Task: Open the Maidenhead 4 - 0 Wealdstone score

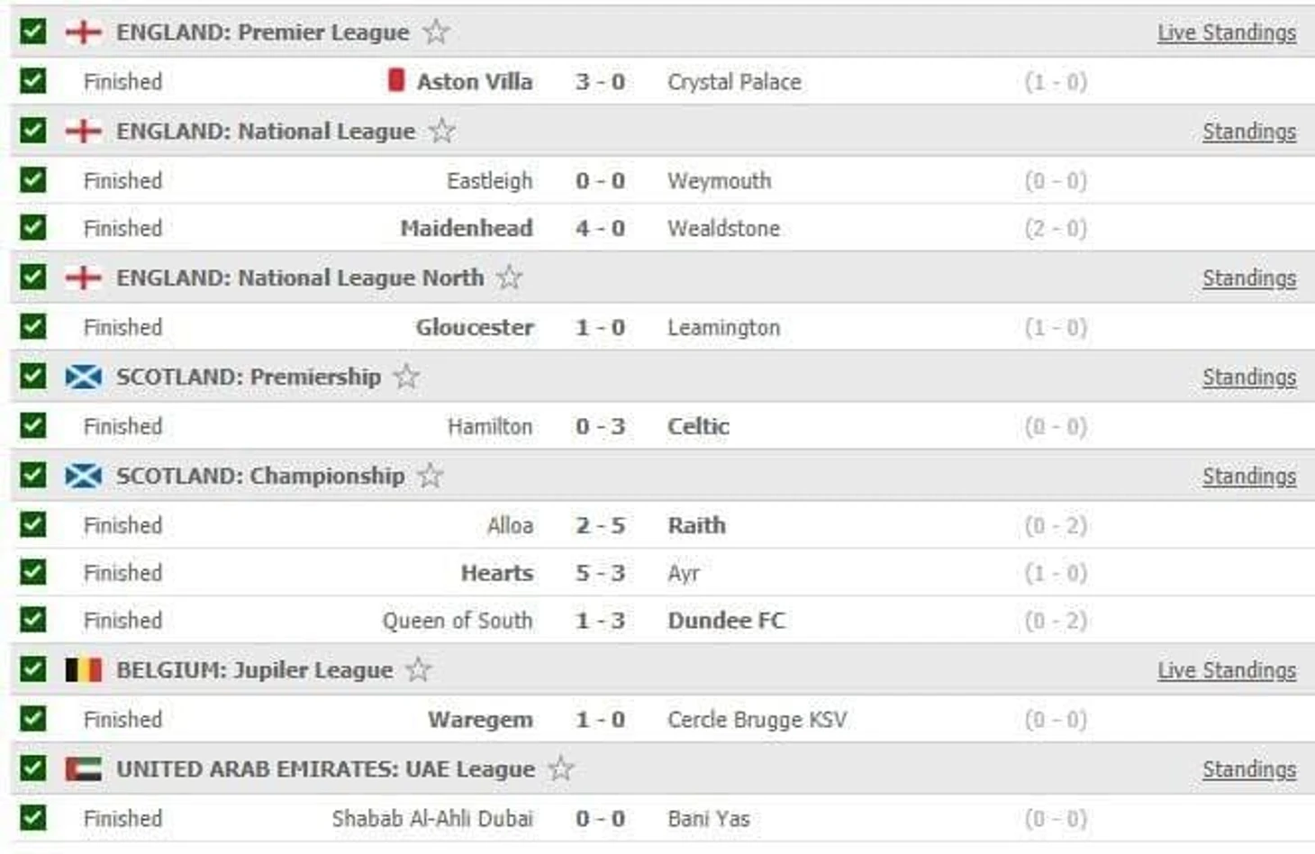Action: (600, 228)
